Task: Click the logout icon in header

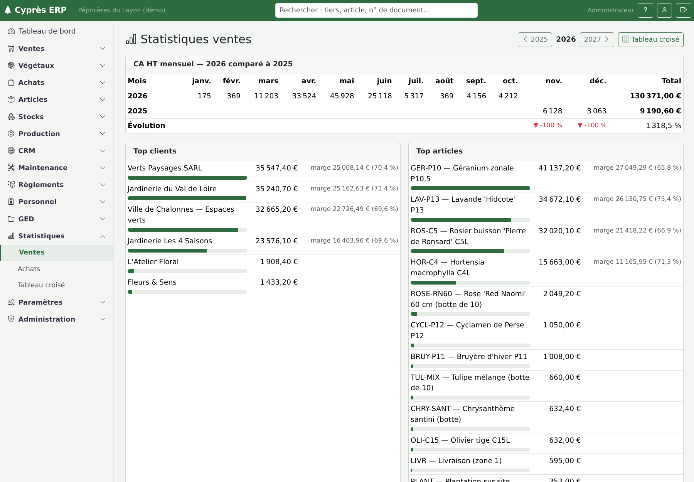Action: pyautogui.click(x=683, y=10)
